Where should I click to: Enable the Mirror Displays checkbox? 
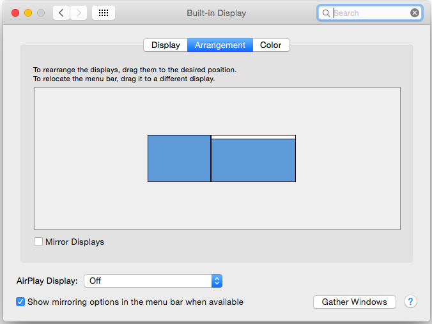39,242
